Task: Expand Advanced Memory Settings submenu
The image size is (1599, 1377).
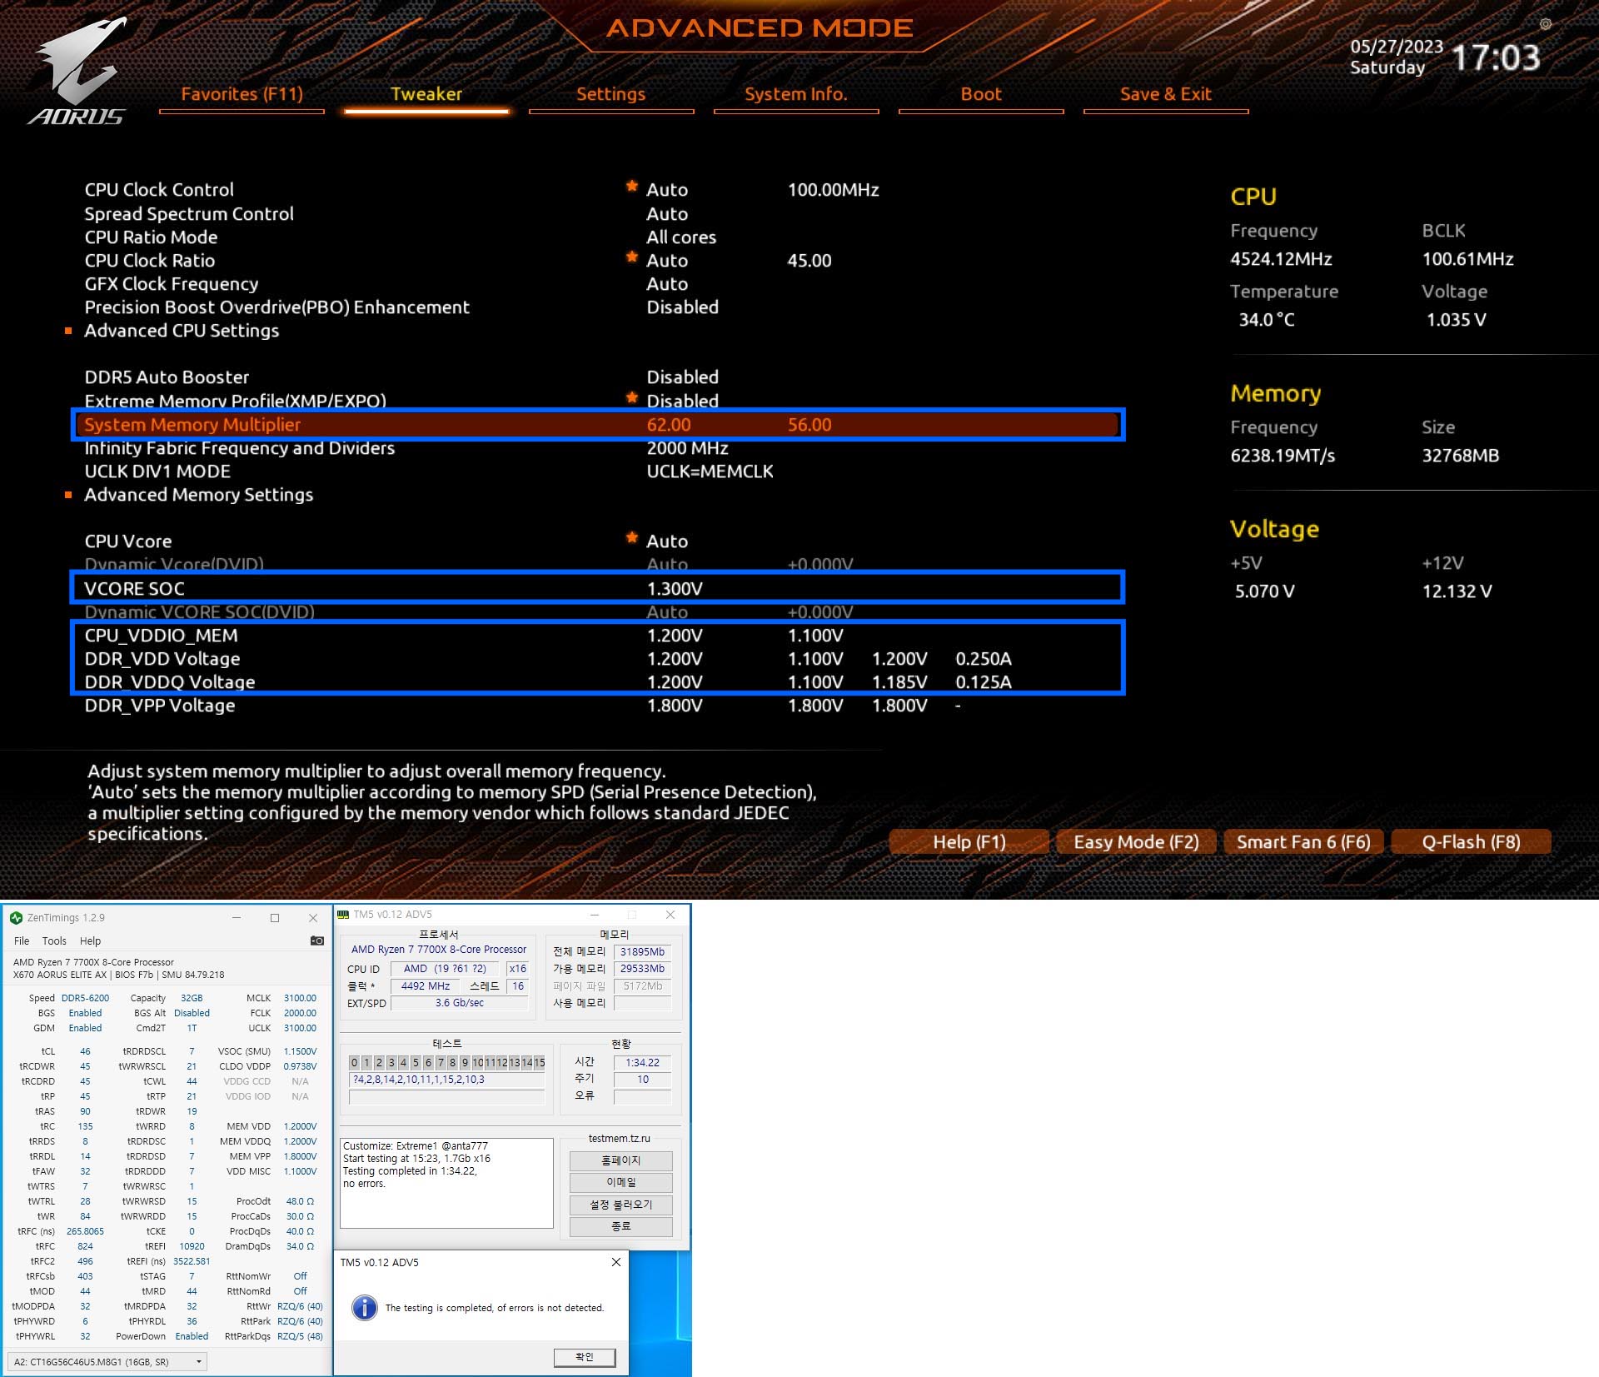Action: 198,495
